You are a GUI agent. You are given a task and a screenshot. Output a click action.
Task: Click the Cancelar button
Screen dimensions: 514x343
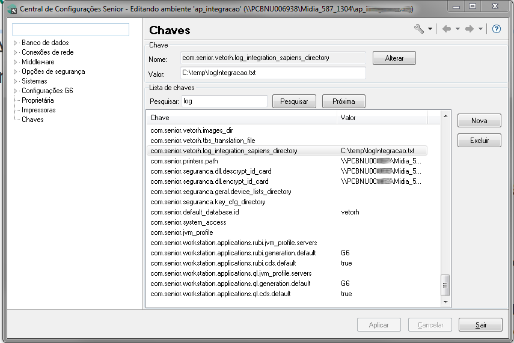point(430,324)
